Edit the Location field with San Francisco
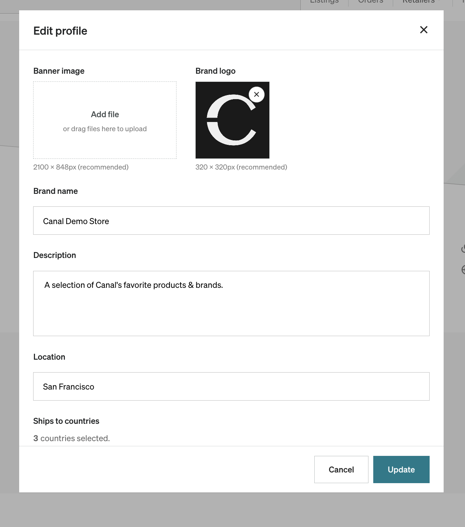The width and height of the screenshot is (465, 527). 231,386
